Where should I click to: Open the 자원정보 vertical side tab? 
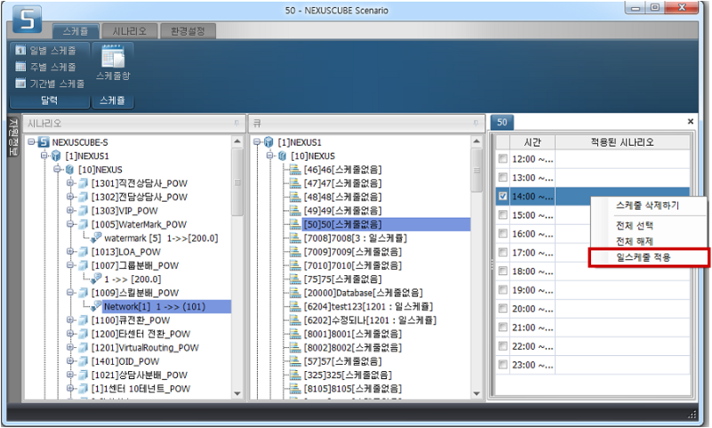coord(13,138)
